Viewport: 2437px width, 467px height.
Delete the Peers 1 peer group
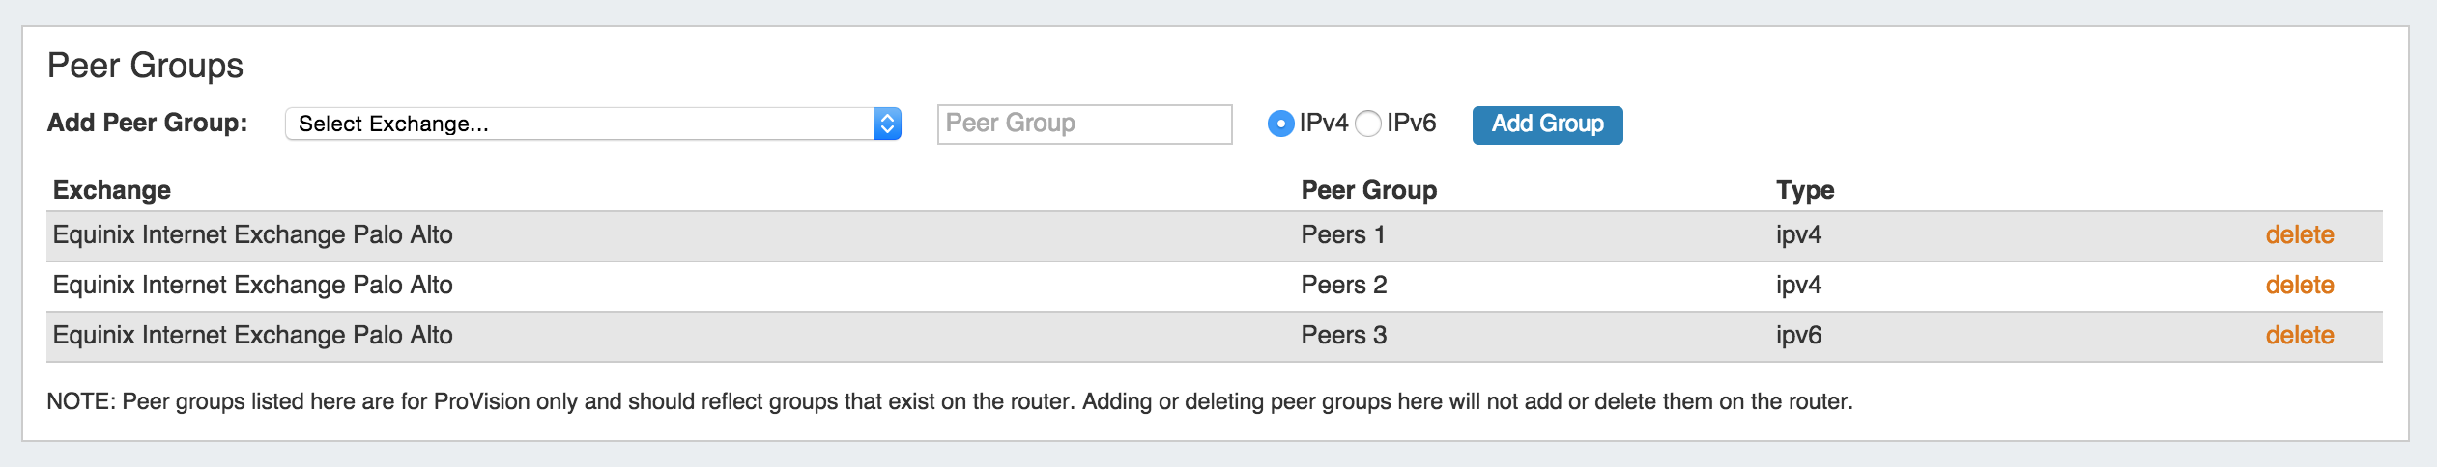(2299, 235)
